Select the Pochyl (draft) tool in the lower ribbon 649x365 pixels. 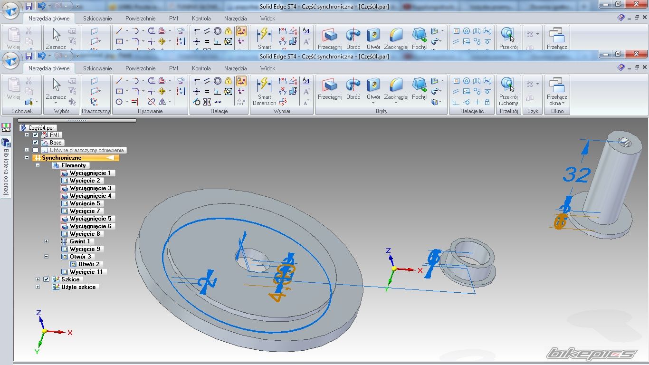click(420, 89)
